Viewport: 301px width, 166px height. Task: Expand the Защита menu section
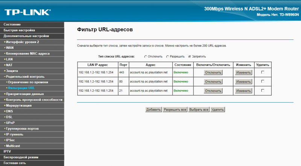(12, 71)
